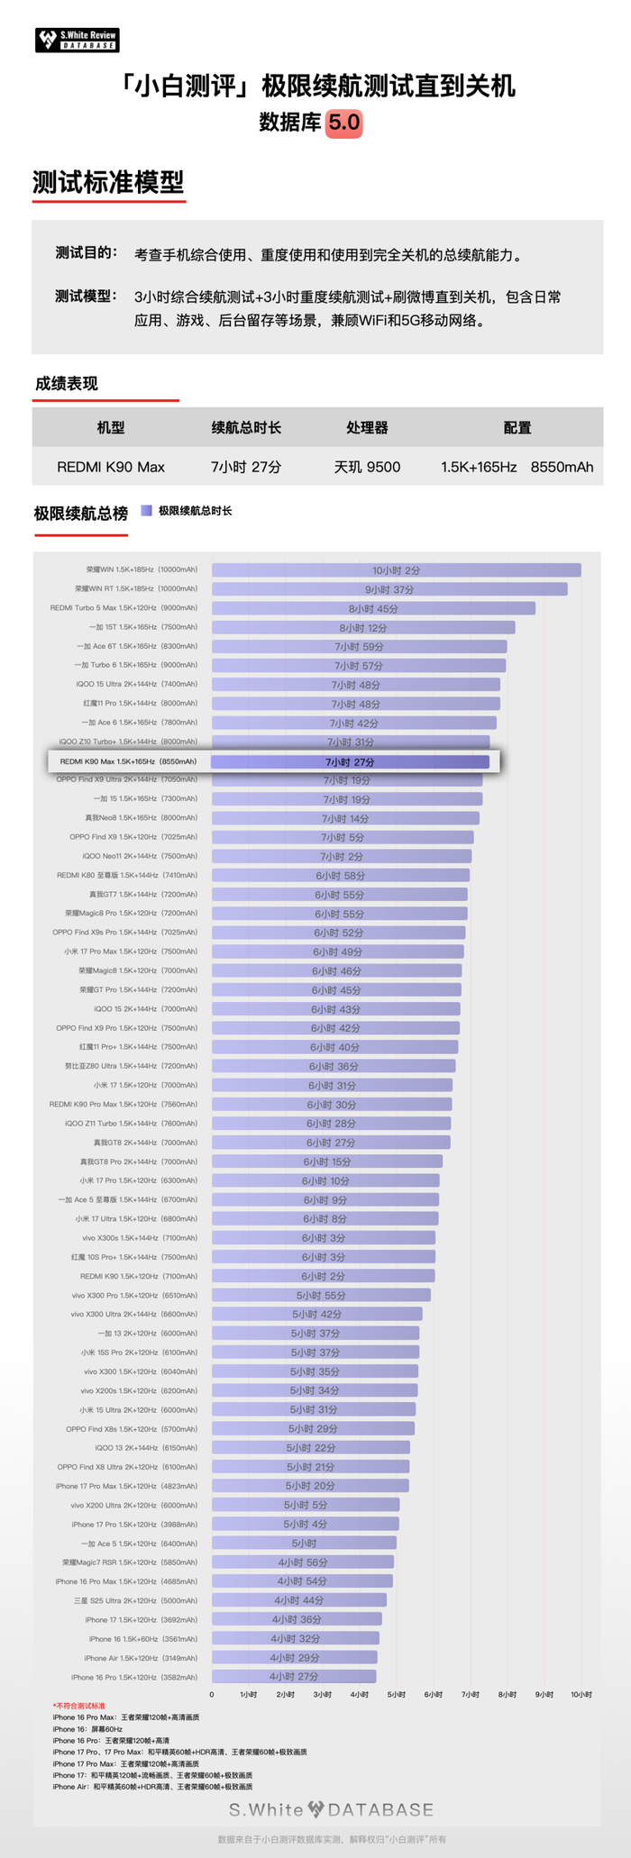The width and height of the screenshot is (631, 1858).
Task: Select the purple 极限续航总时长 legend swatch
Action: click(146, 511)
